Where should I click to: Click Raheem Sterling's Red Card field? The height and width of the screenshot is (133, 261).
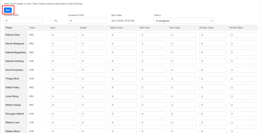153,61
